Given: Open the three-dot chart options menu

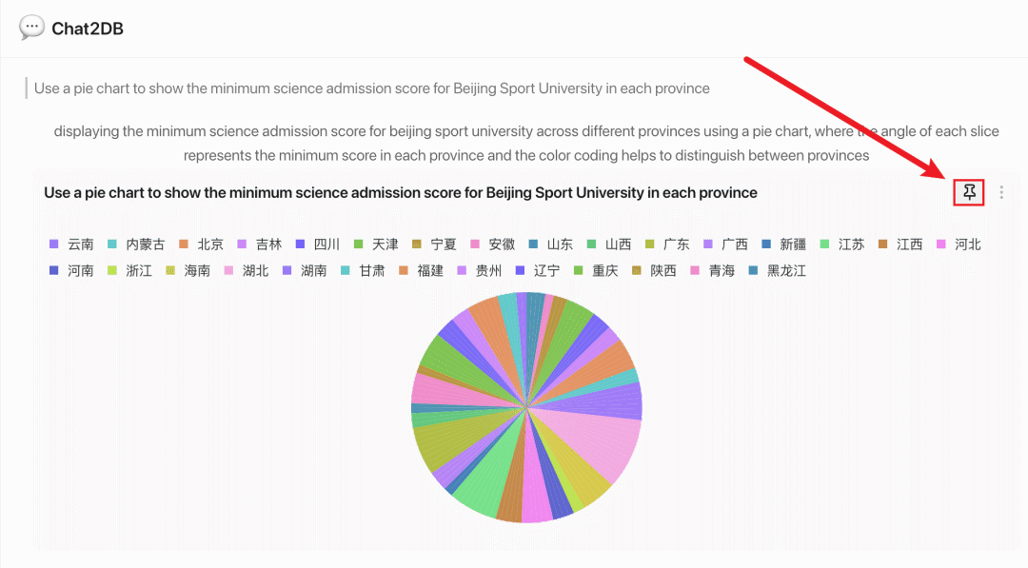Looking at the screenshot, I should pos(1001,192).
